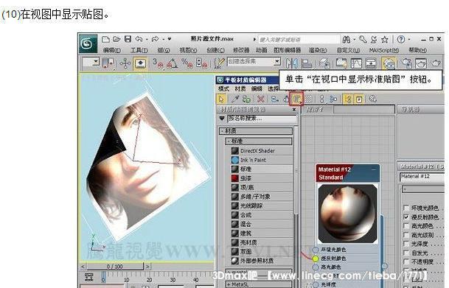Open the 工具(T) menu
Viewport: 449px width, 288px height.
pos(139,50)
